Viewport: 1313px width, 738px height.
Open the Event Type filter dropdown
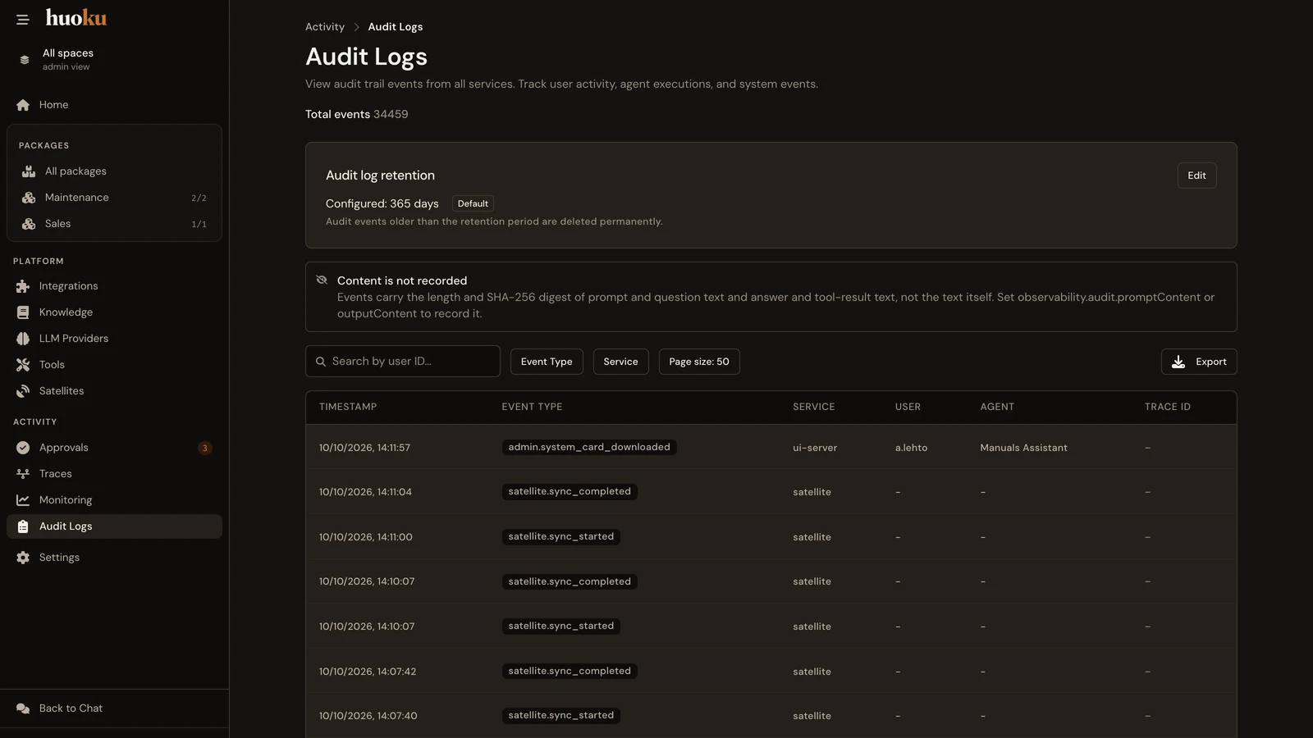pos(547,362)
